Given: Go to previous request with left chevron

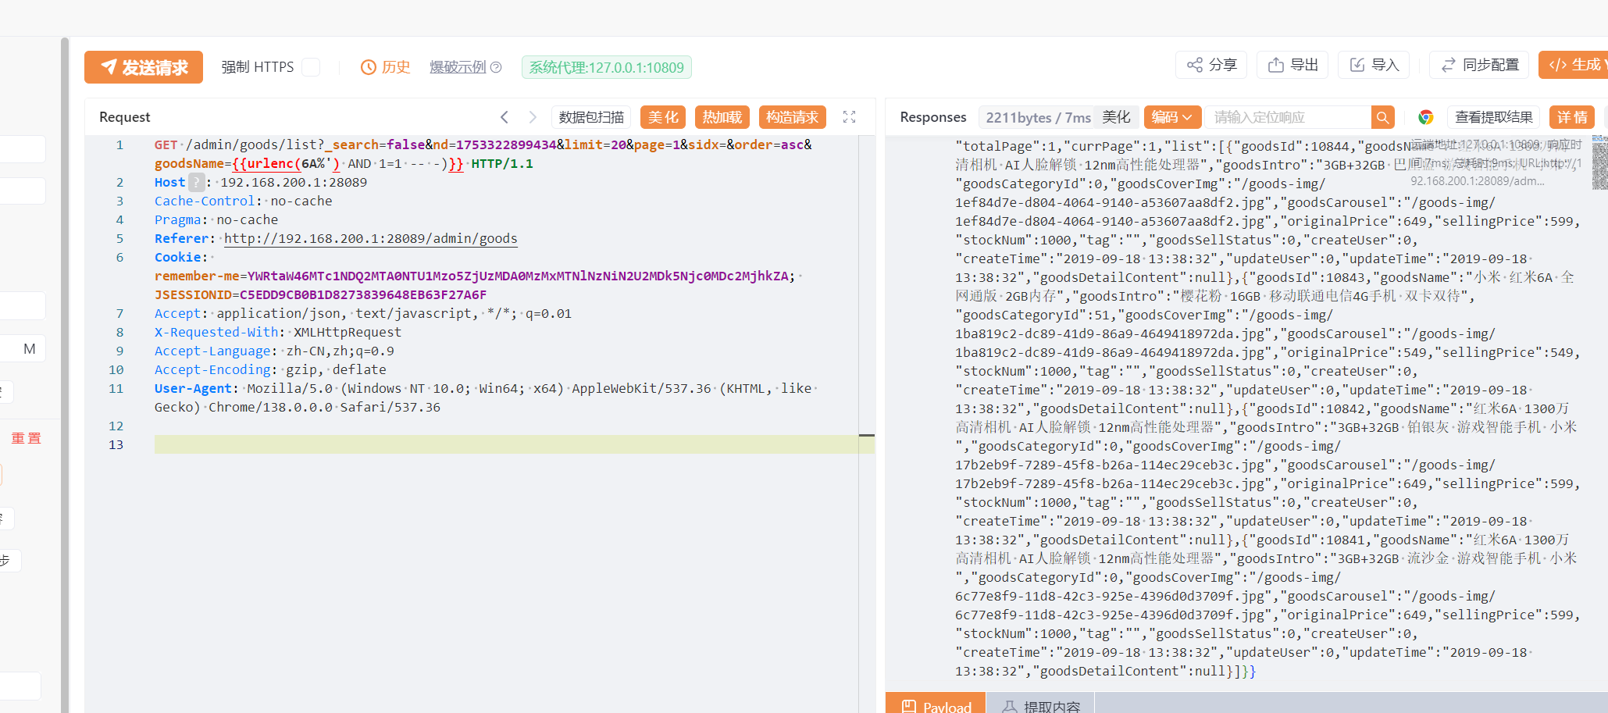Looking at the screenshot, I should point(505,117).
